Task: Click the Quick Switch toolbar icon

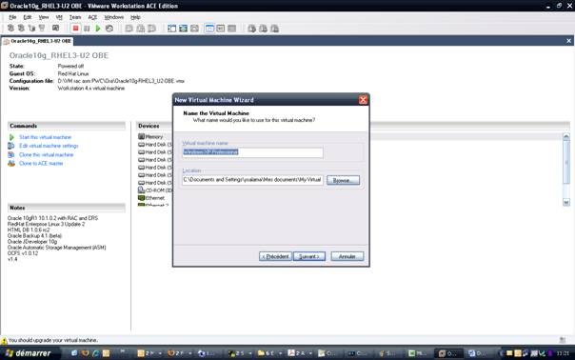Action: coord(194,29)
